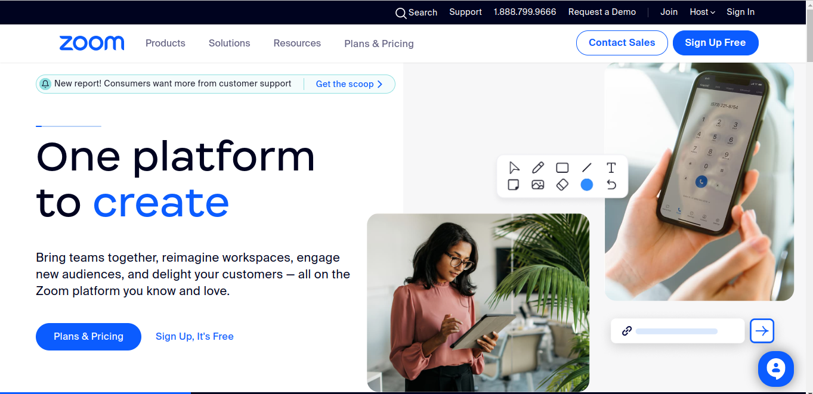Follow the Sign Up, It's Free link
This screenshot has width=813, height=394.
point(194,337)
